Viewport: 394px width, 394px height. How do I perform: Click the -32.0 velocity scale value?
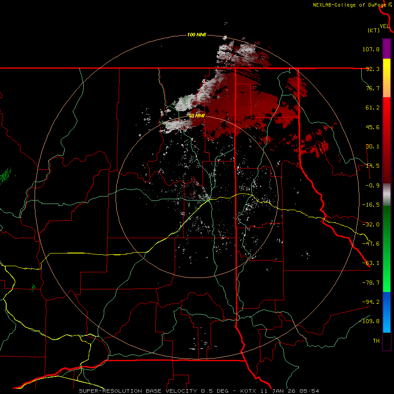click(x=371, y=225)
